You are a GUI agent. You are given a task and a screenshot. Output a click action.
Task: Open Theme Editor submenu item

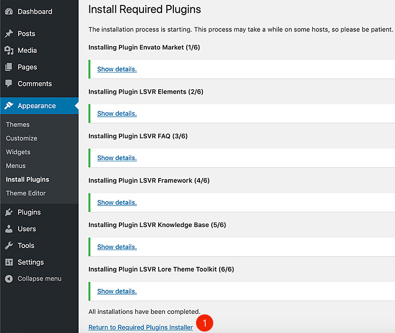[x=26, y=193]
